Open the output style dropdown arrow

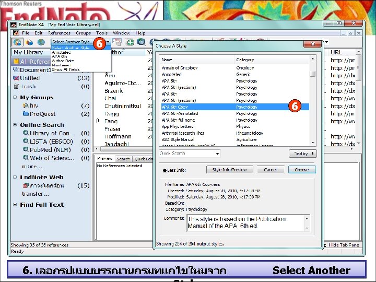click(x=109, y=42)
